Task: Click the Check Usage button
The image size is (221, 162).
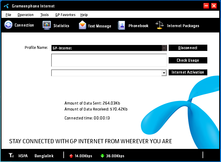Action: click(x=188, y=60)
